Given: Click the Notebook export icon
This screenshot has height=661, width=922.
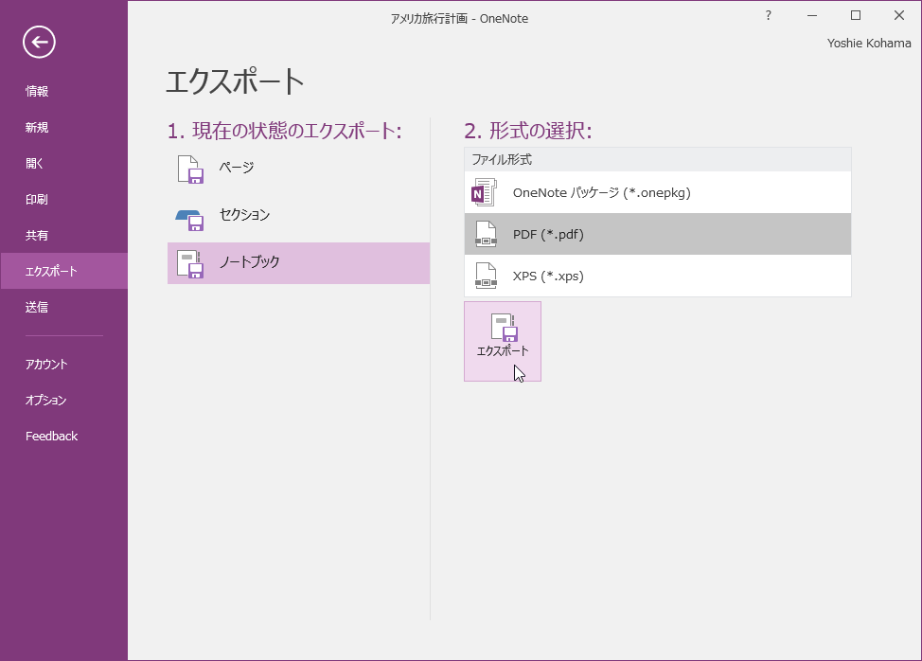Looking at the screenshot, I should 190,263.
